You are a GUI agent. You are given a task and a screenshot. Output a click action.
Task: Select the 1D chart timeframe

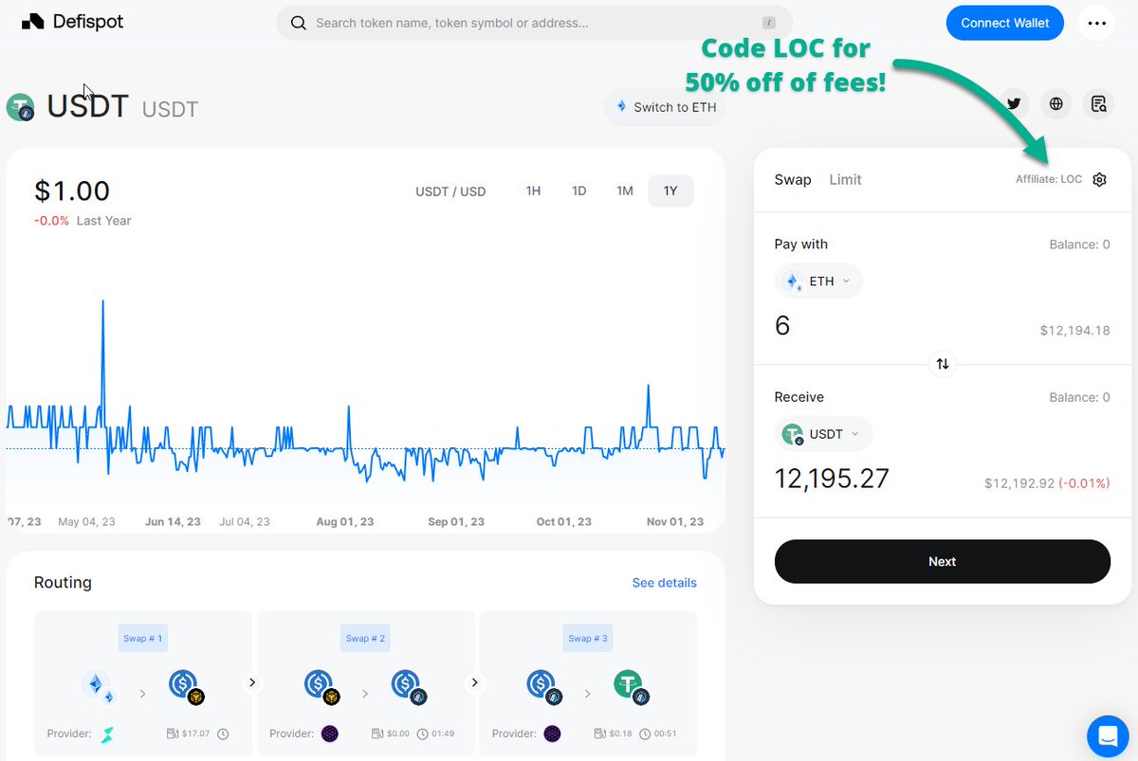(578, 190)
